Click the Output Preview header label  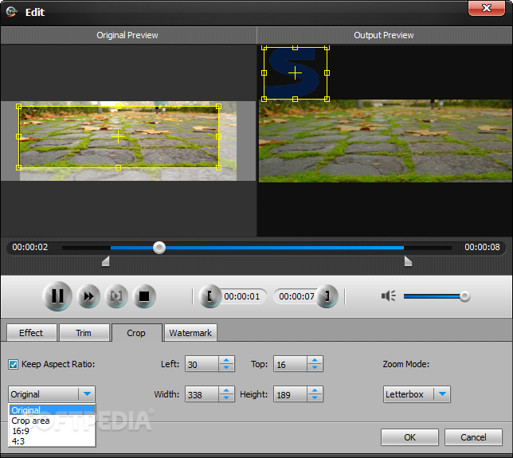tap(384, 35)
